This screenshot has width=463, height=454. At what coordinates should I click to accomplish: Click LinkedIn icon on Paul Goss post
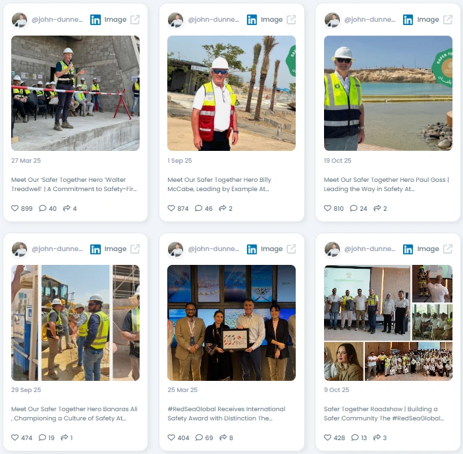[x=408, y=20]
